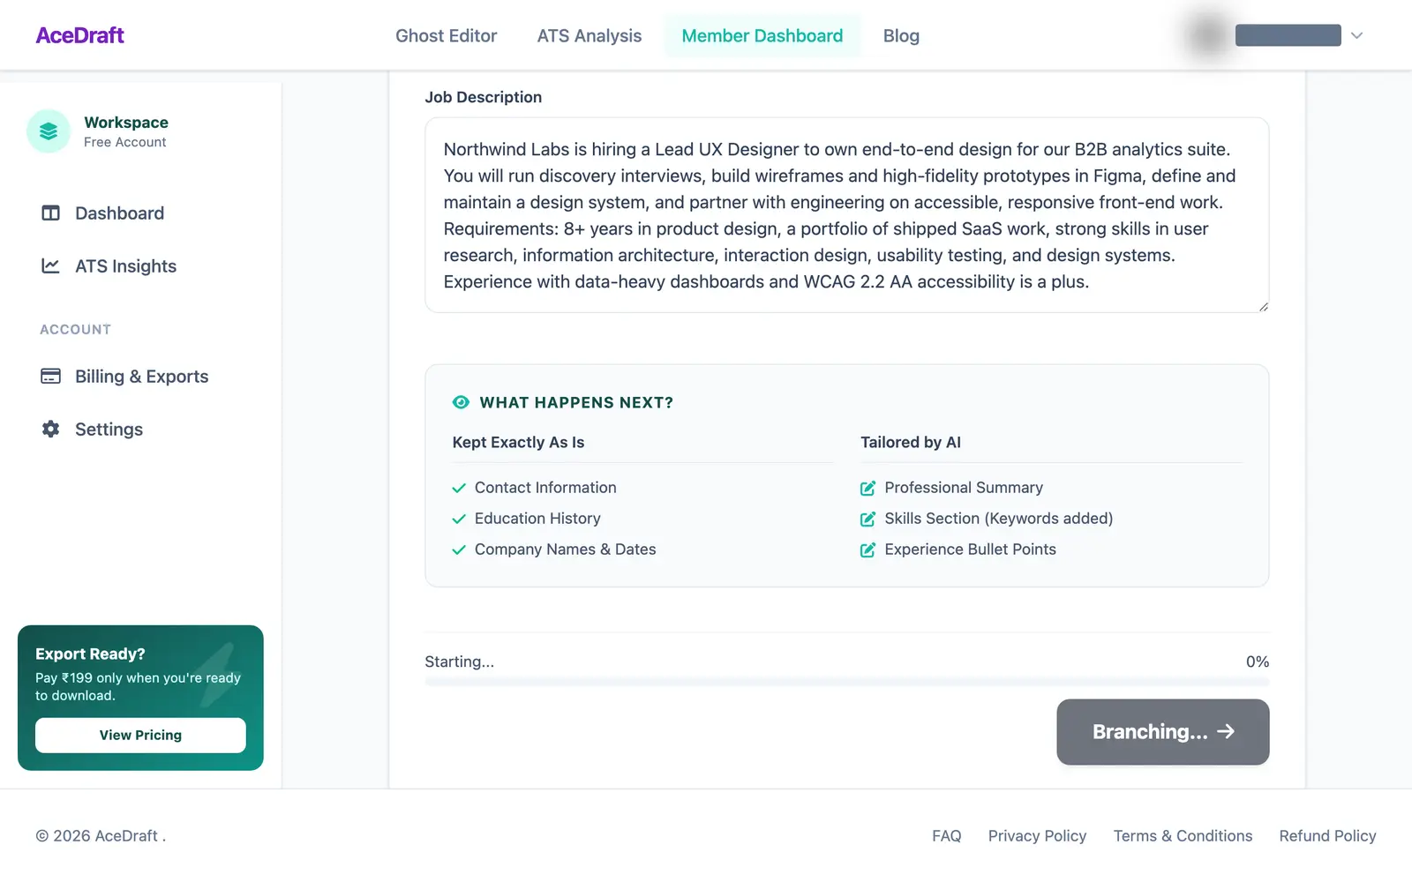The height and width of the screenshot is (882, 1412).
Task: Click the Starting progress bar
Action: [847, 682]
